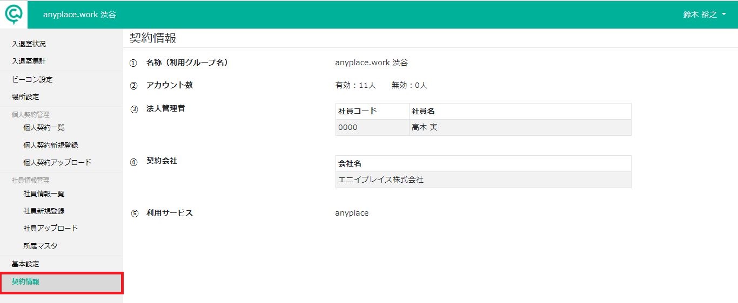Viewport: 738px width, 303px height.
Task: Click the 契約会社 label
Action: coord(162,161)
